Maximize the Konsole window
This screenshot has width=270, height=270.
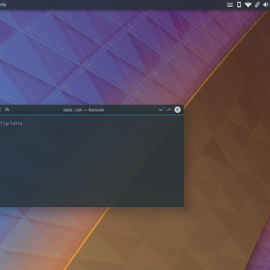point(169,109)
